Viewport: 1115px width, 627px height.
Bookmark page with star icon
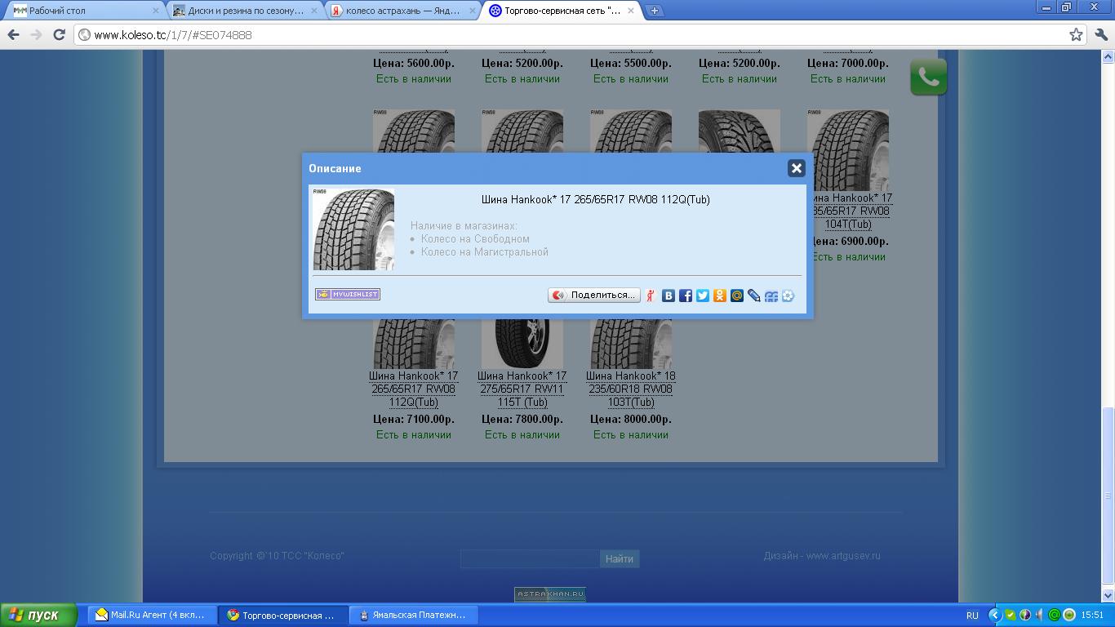[x=1076, y=34]
